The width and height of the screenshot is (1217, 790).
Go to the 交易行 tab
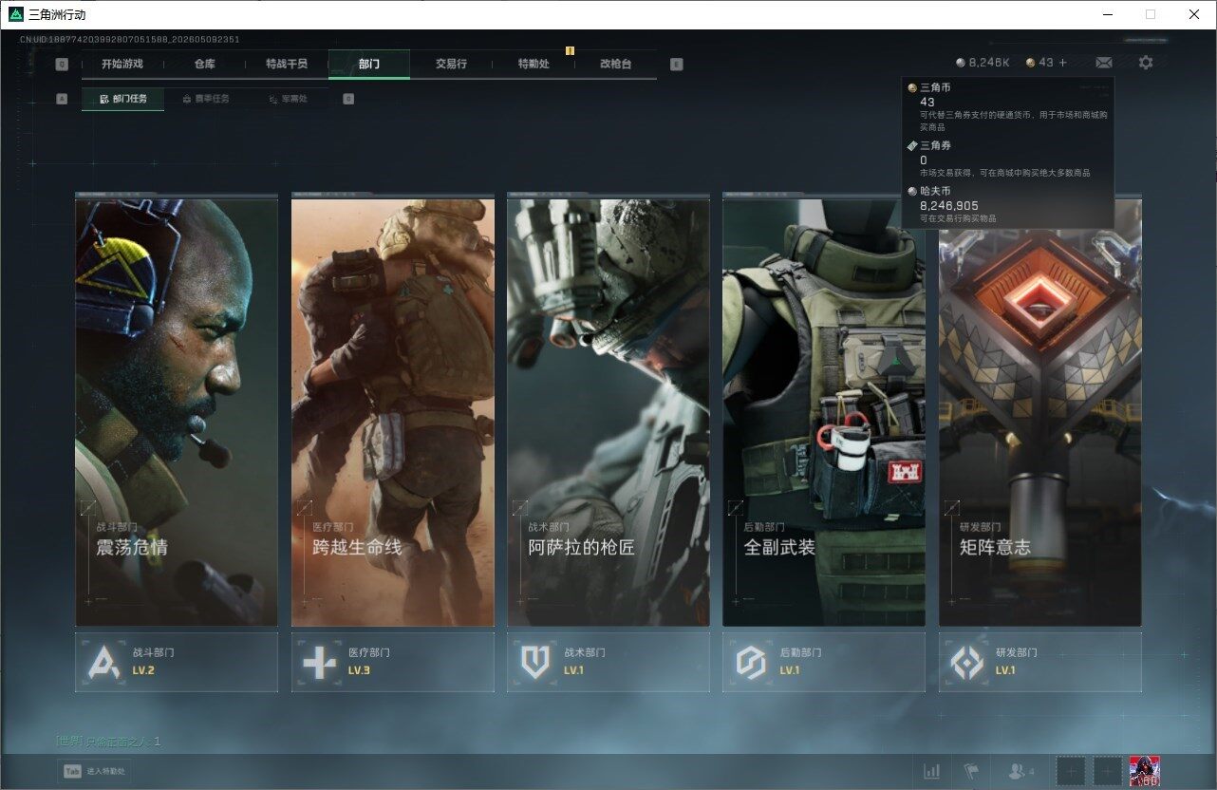[x=451, y=64]
